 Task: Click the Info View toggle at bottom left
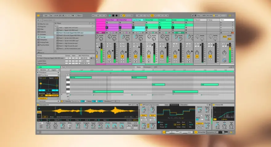pyautogui.click(x=38, y=132)
